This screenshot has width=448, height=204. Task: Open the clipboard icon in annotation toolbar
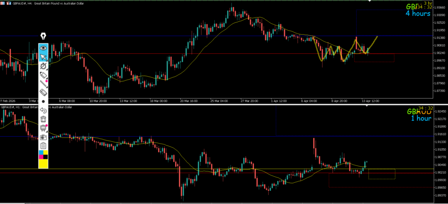pos(43,146)
